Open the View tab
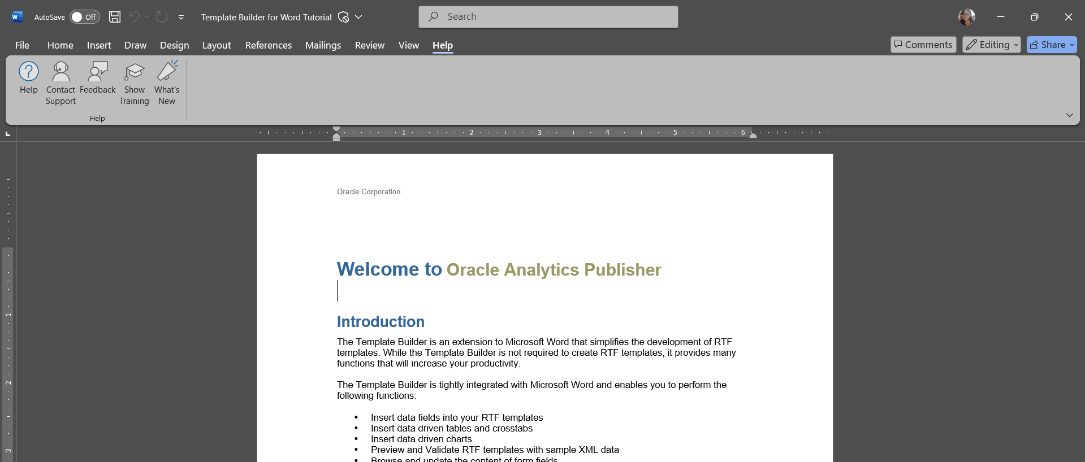Viewport: 1085px width, 462px height. (409, 45)
